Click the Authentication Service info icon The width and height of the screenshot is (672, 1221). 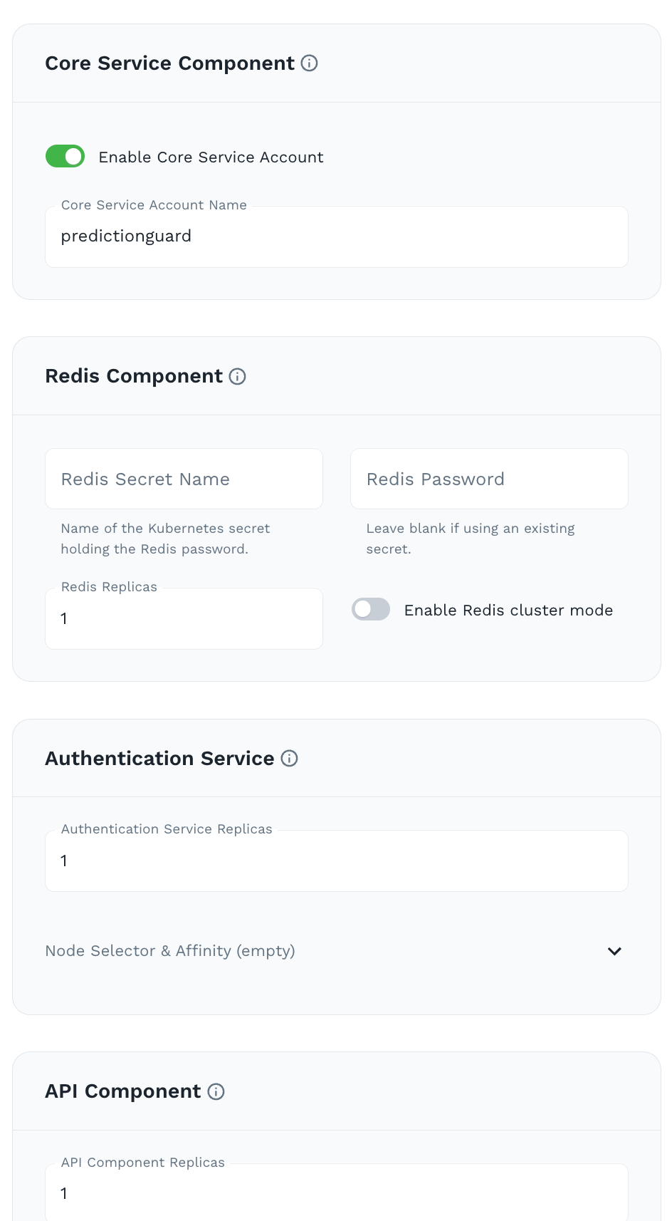pos(289,759)
